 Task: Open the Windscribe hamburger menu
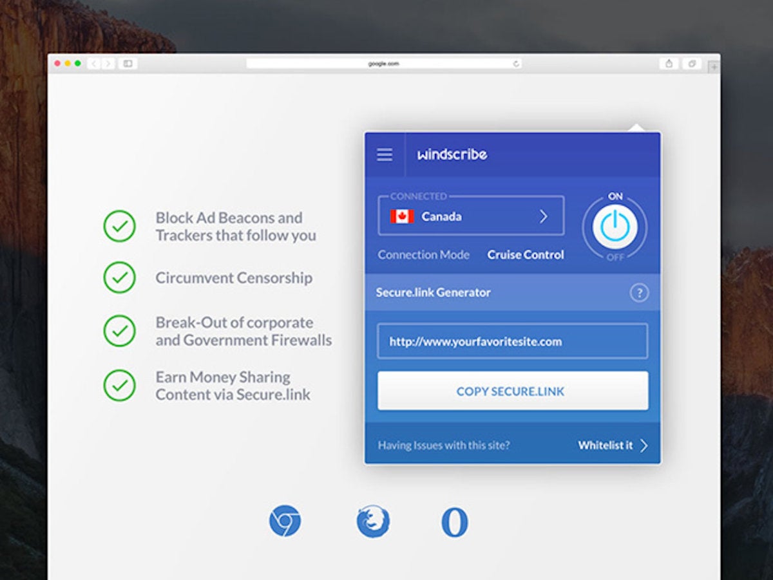point(385,154)
